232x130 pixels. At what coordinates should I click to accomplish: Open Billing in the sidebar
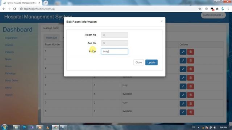[x=8, y=87]
